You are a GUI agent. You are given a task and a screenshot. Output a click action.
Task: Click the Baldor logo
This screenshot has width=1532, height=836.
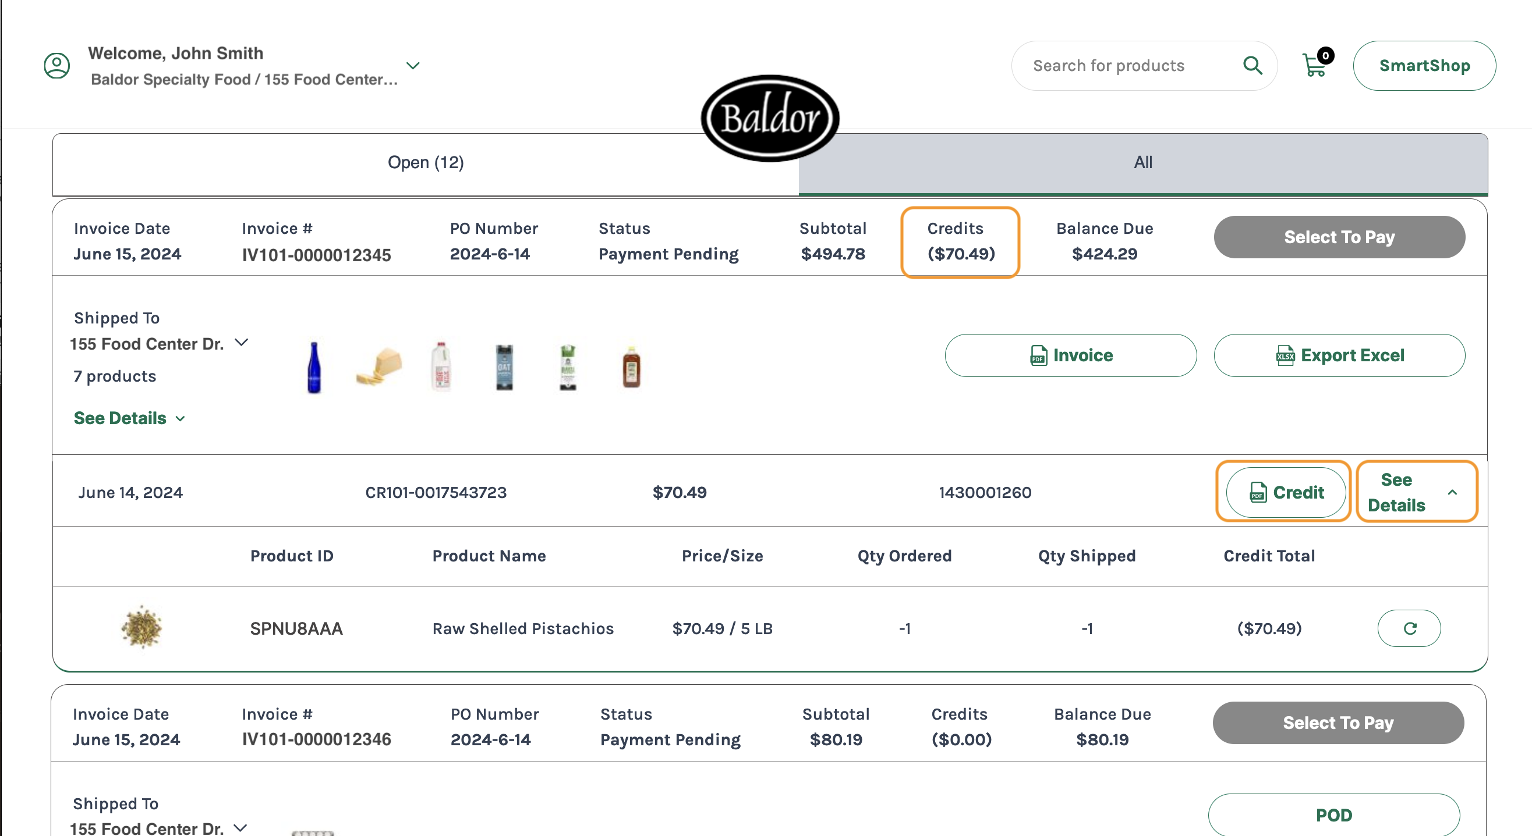(770, 118)
